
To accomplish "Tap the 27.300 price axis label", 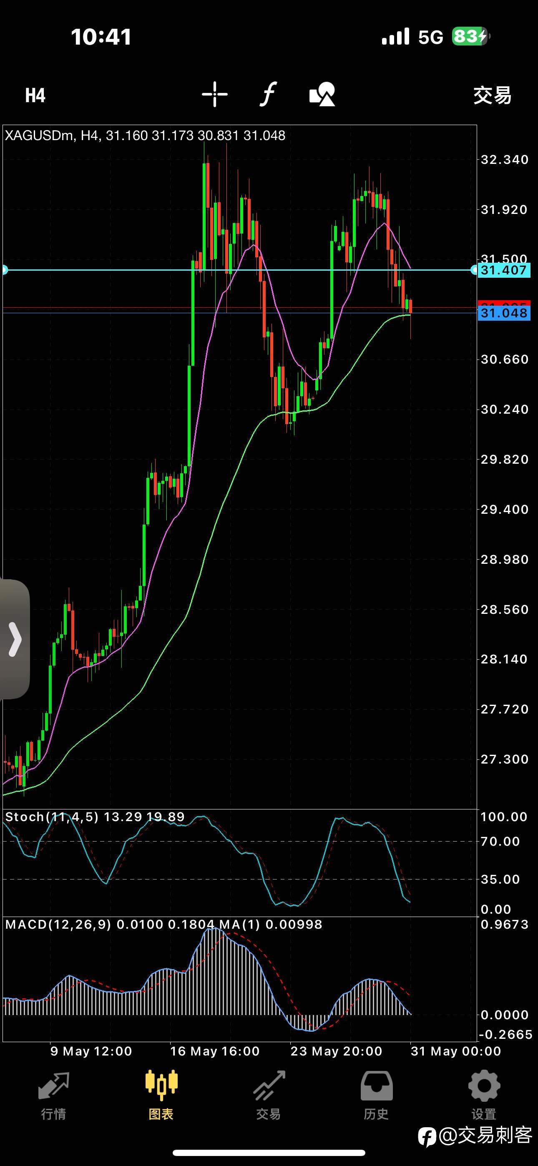I will click(x=505, y=759).
